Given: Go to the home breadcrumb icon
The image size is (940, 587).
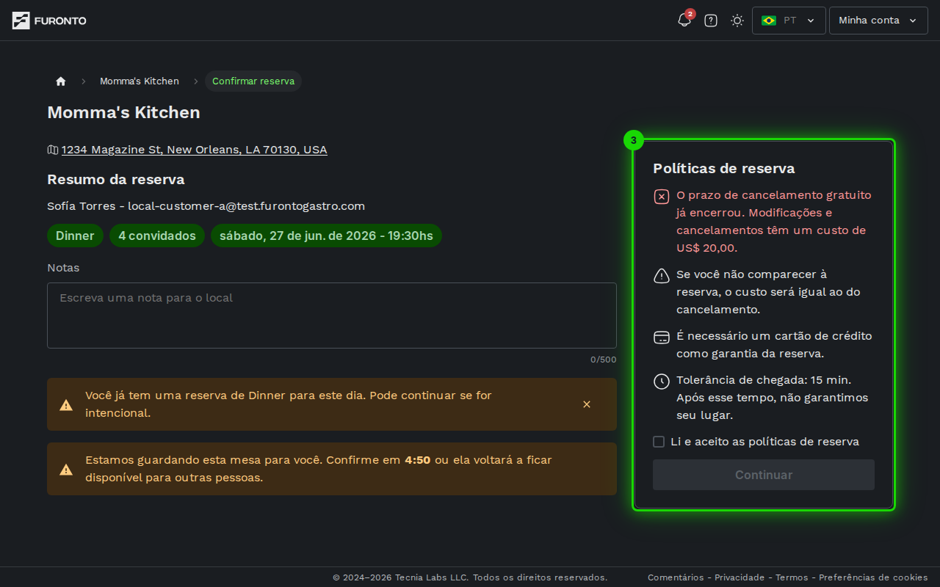Looking at the screenshot, I should click(61, 81).
